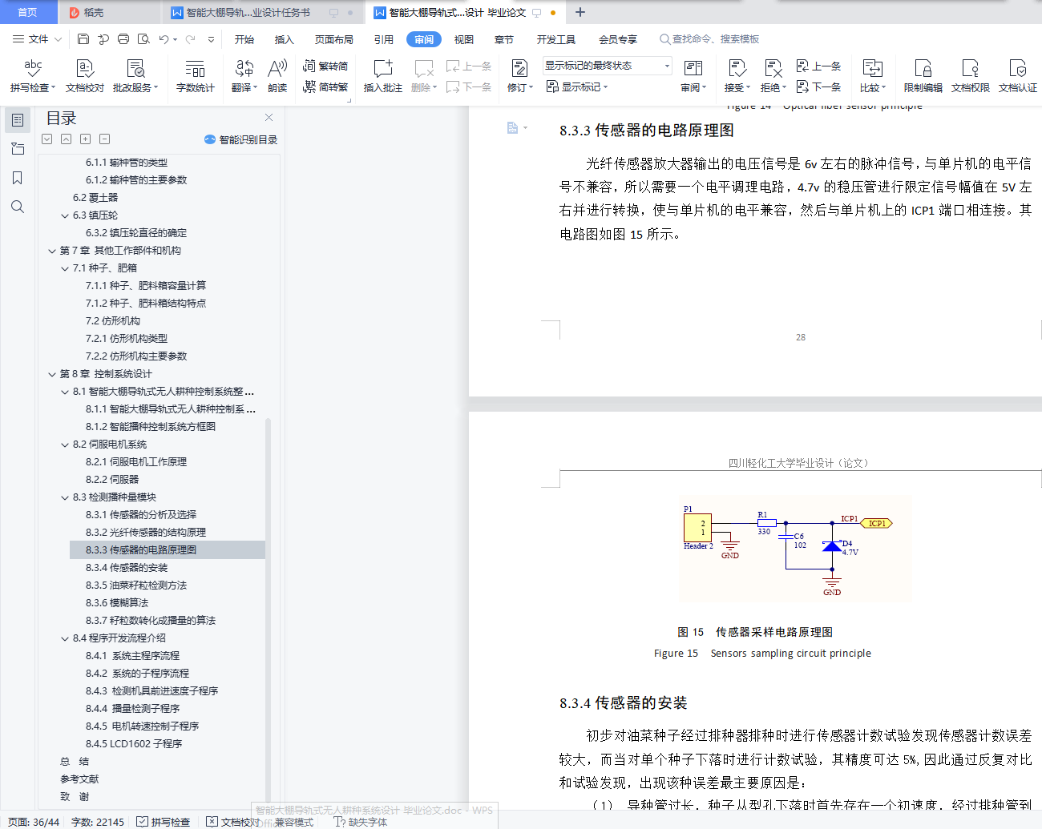Open the 页面布局 ribbon tab
This screenshot has height=829, width=1042.
click(333, 39)
